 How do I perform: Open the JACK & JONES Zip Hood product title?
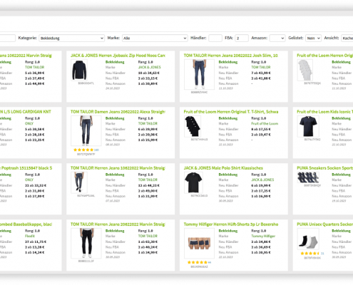pos(118,56)
